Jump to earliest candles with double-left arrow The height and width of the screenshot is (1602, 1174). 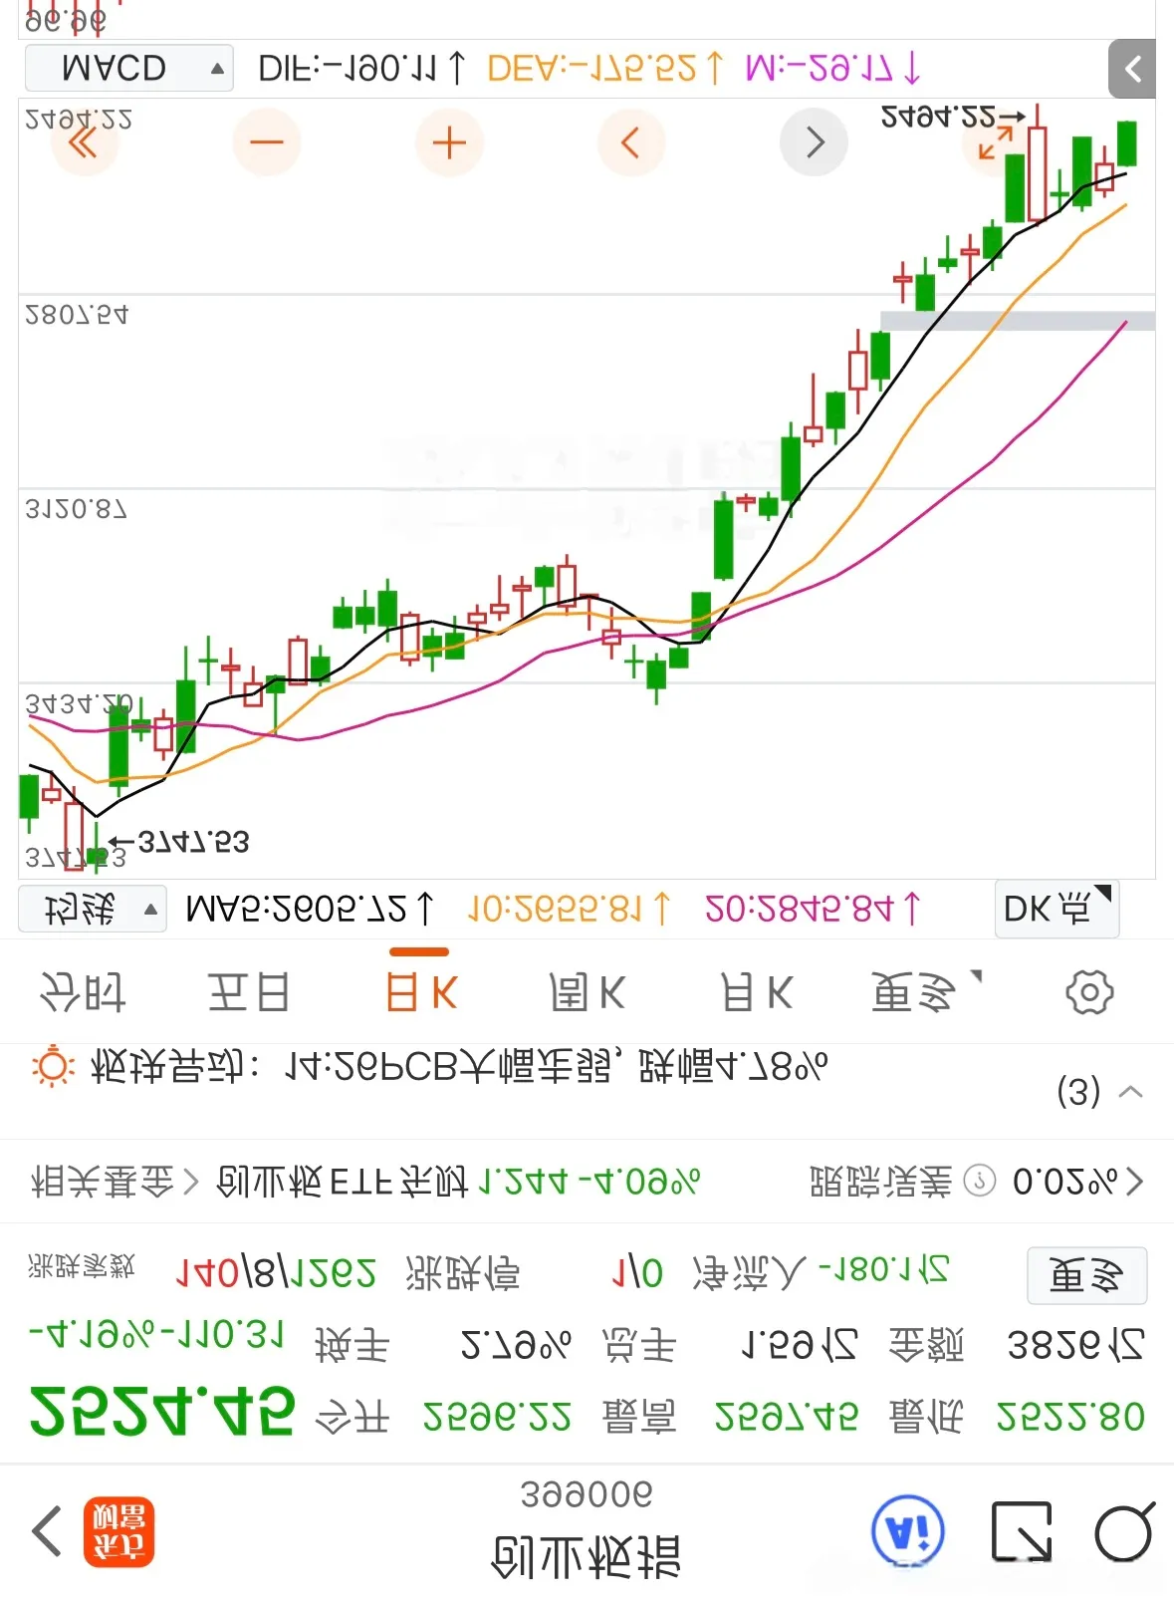coord(84,143)
